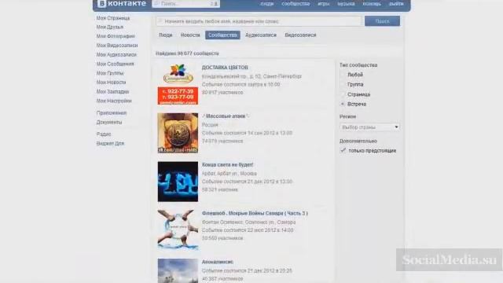
Task: Open Мои Фотографии in sidebar
Action: coord(116,36)
